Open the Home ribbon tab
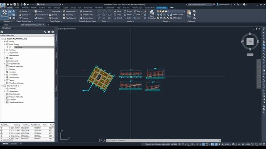Screen dimensions: 266x149 tap(10, 8)
